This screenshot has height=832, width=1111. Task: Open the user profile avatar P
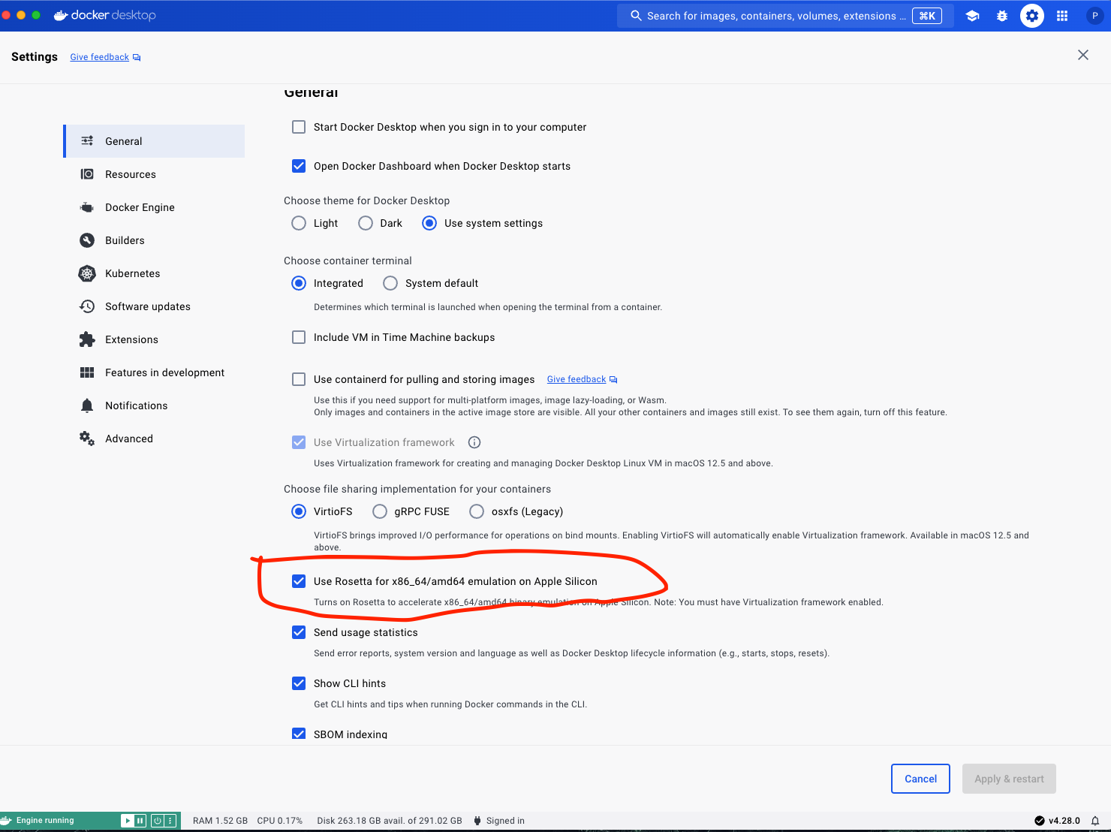1094,16
